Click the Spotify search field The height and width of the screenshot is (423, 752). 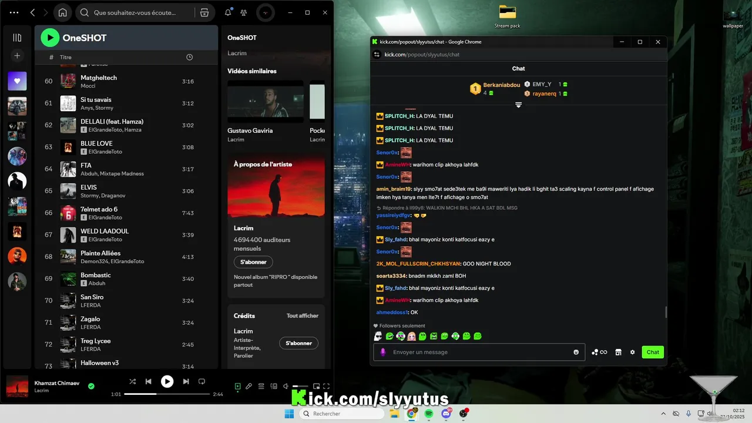[x=135, y=12]
